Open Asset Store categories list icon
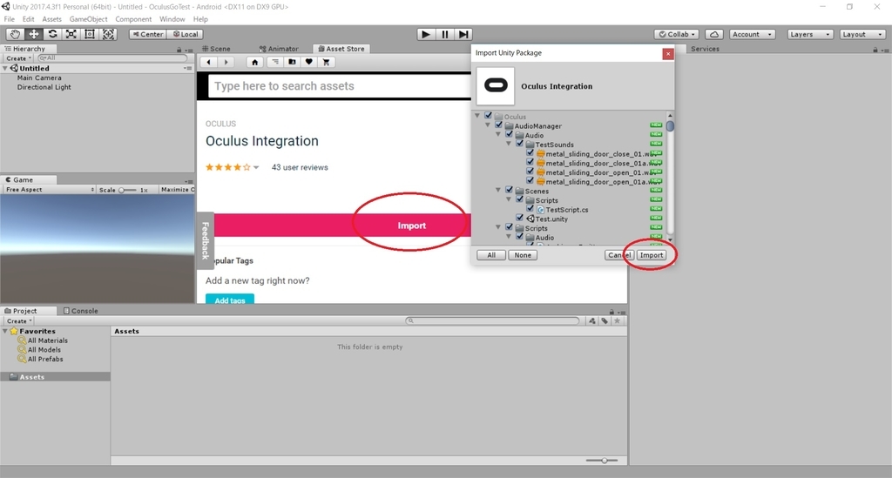892x478 pixels. [274, 62]
